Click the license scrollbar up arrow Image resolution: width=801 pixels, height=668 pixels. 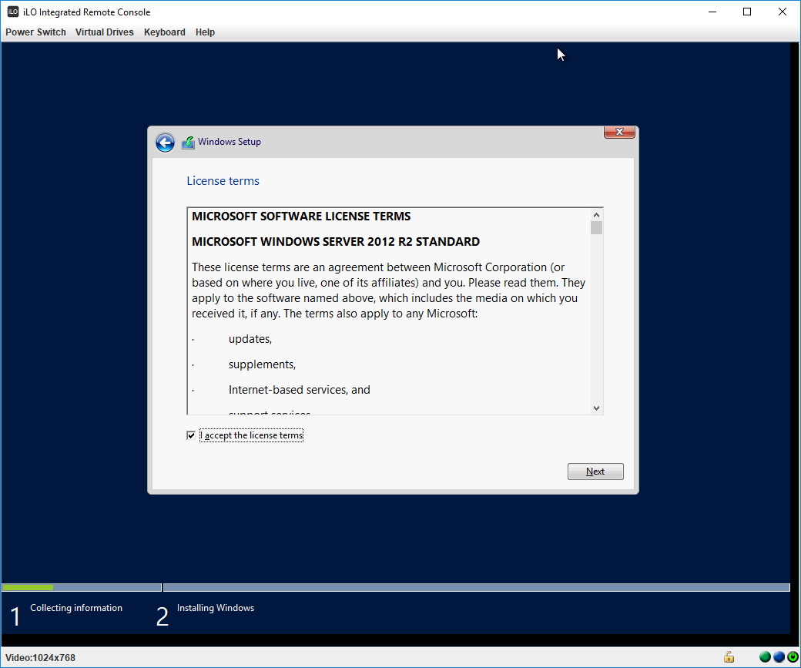click(x=596, y=215)
